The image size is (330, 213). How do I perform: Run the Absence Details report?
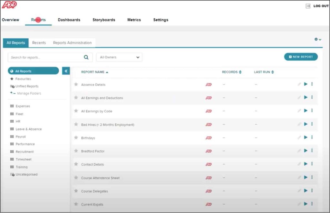(306, 84)
